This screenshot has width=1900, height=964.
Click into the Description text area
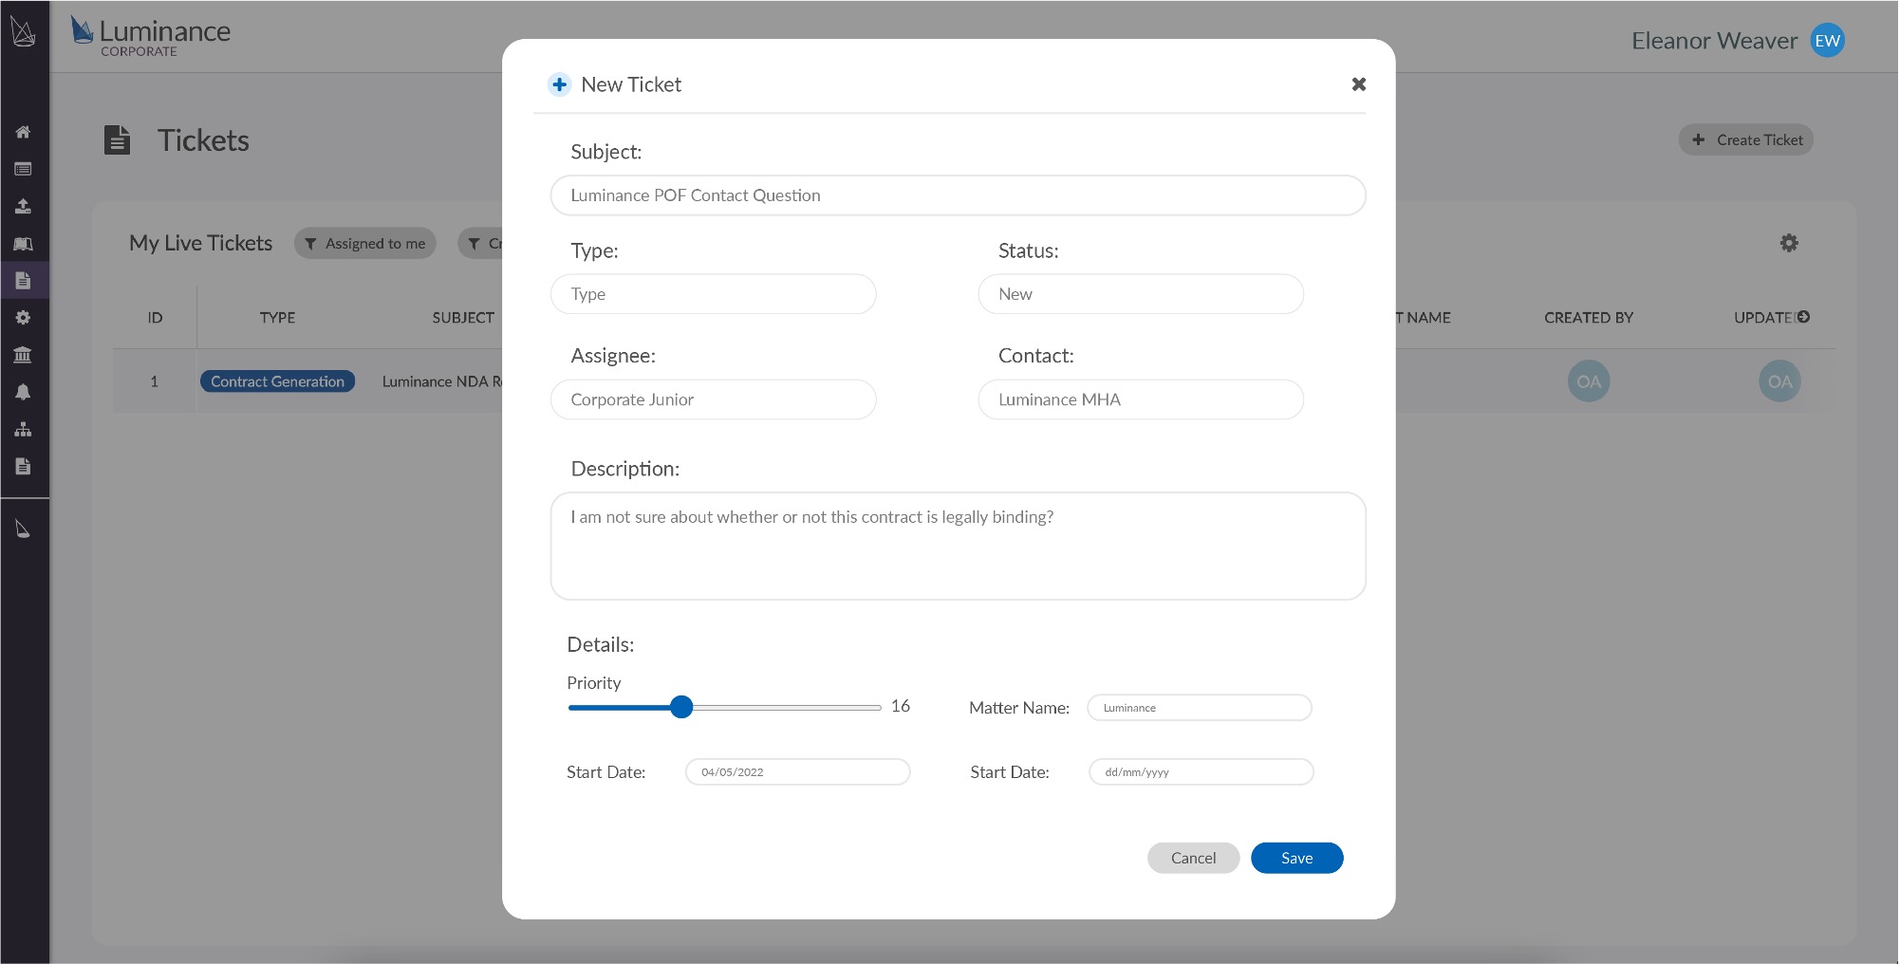click(958, 546)
